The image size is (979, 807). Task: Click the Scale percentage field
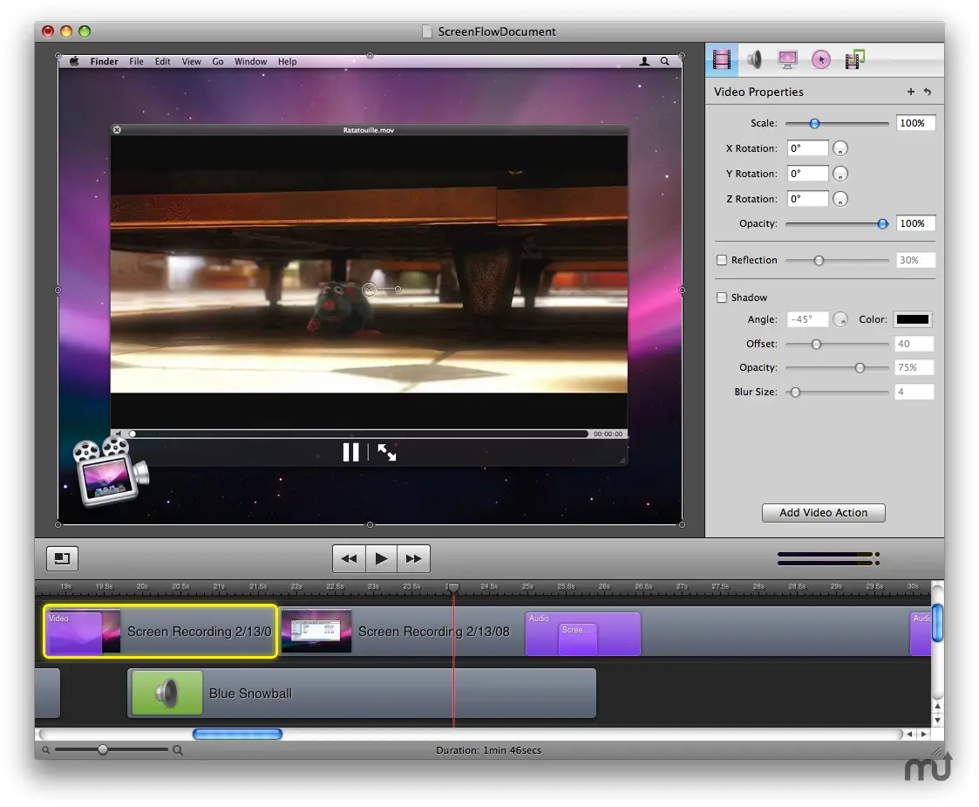[915, 123]
